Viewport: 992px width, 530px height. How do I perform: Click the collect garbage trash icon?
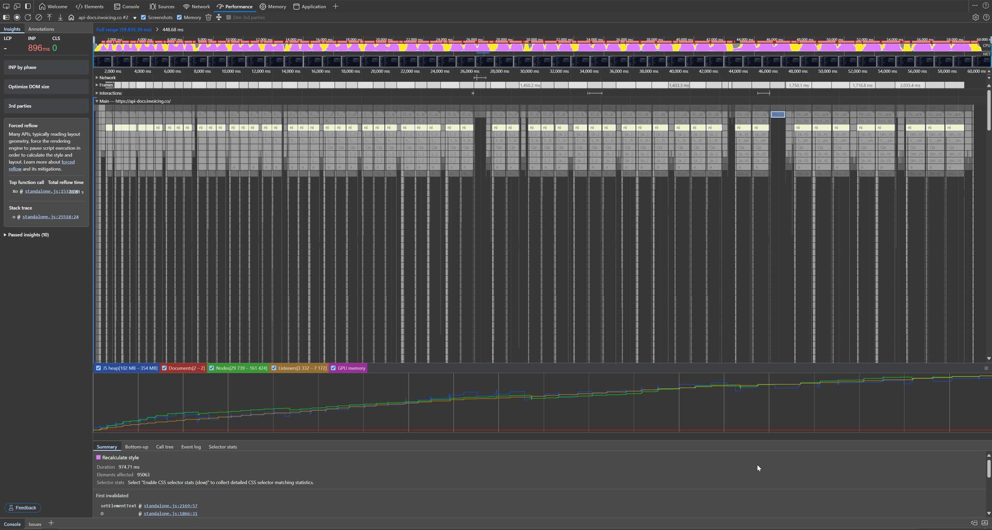tap(208, 17)
